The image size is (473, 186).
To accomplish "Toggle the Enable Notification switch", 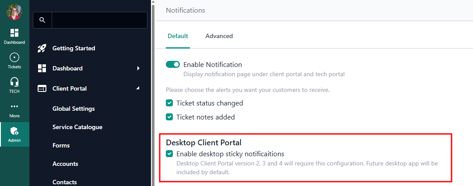I will (173, 65).
